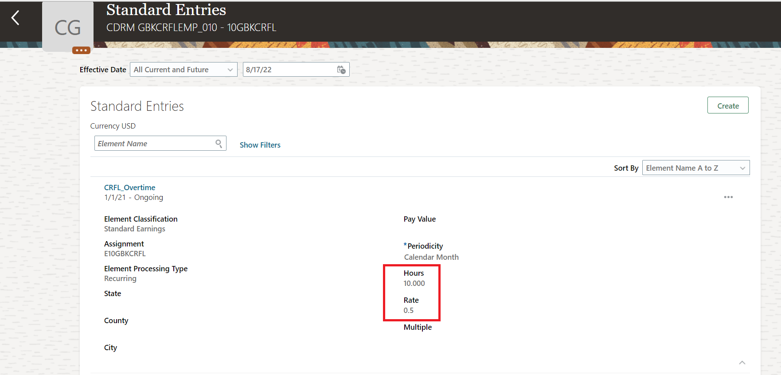Click the person name CDRM GBKCRFLEMP_010 subtitle
Viewport: 781px width, 375px height.
click(191, 27)
